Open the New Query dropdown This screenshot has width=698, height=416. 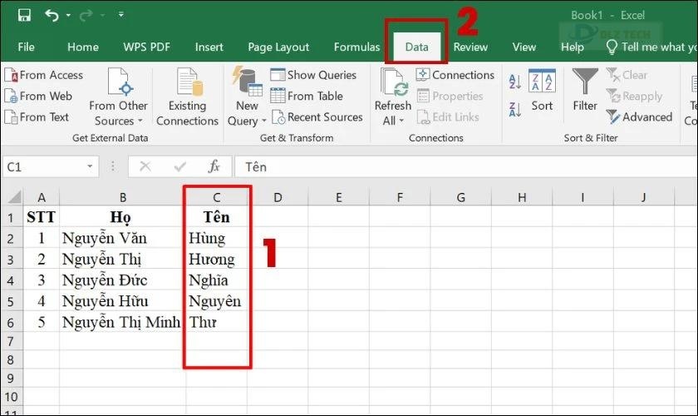click(247, 97)
